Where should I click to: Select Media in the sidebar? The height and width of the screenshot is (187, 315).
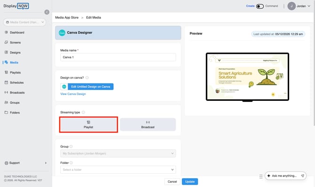tap(14, 63)
